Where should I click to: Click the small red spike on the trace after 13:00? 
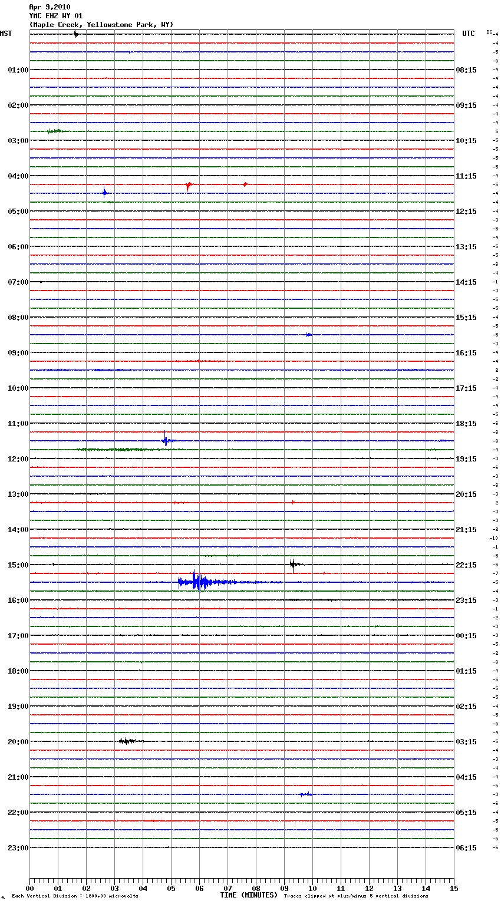tap(293, 503)
